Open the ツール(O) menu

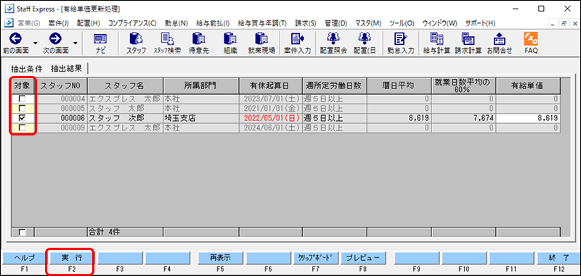[x=402, y=23]
